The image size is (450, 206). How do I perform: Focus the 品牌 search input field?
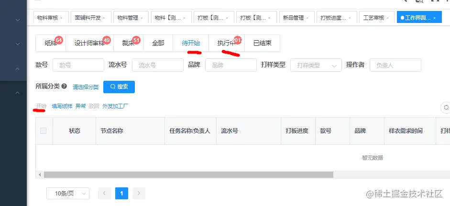point(231,65)
